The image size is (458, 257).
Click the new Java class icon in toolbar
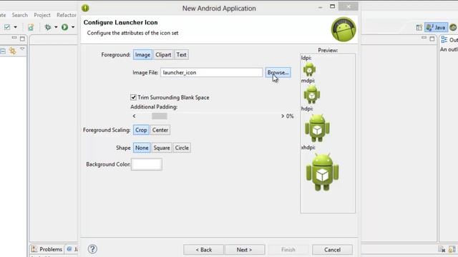coord(31,27)
